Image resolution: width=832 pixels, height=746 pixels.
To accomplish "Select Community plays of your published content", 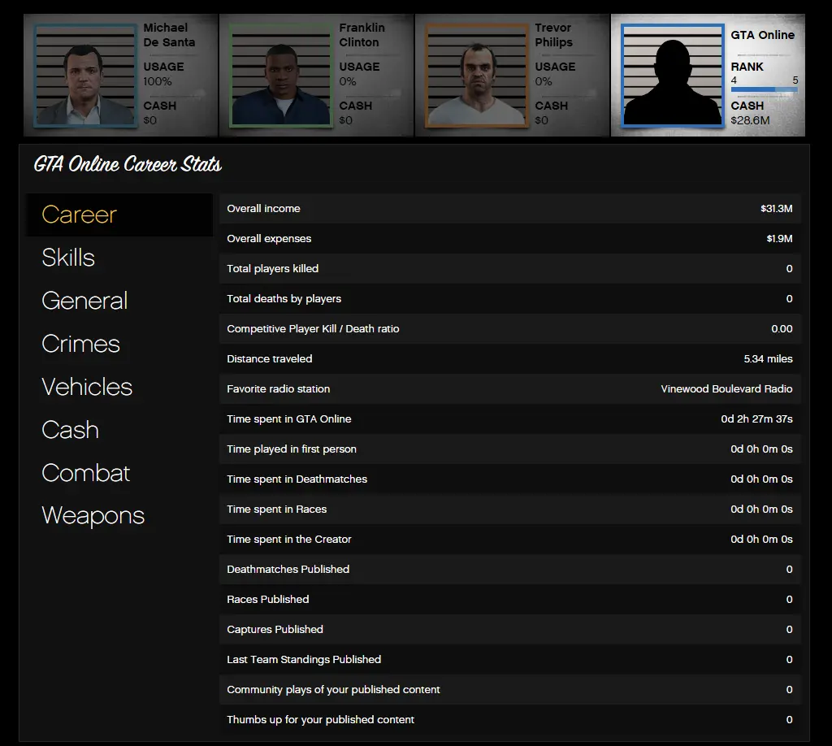I will pos(510,690).
